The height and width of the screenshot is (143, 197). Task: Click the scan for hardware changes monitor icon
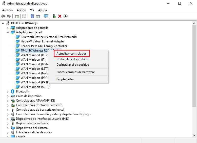(46, 16)
